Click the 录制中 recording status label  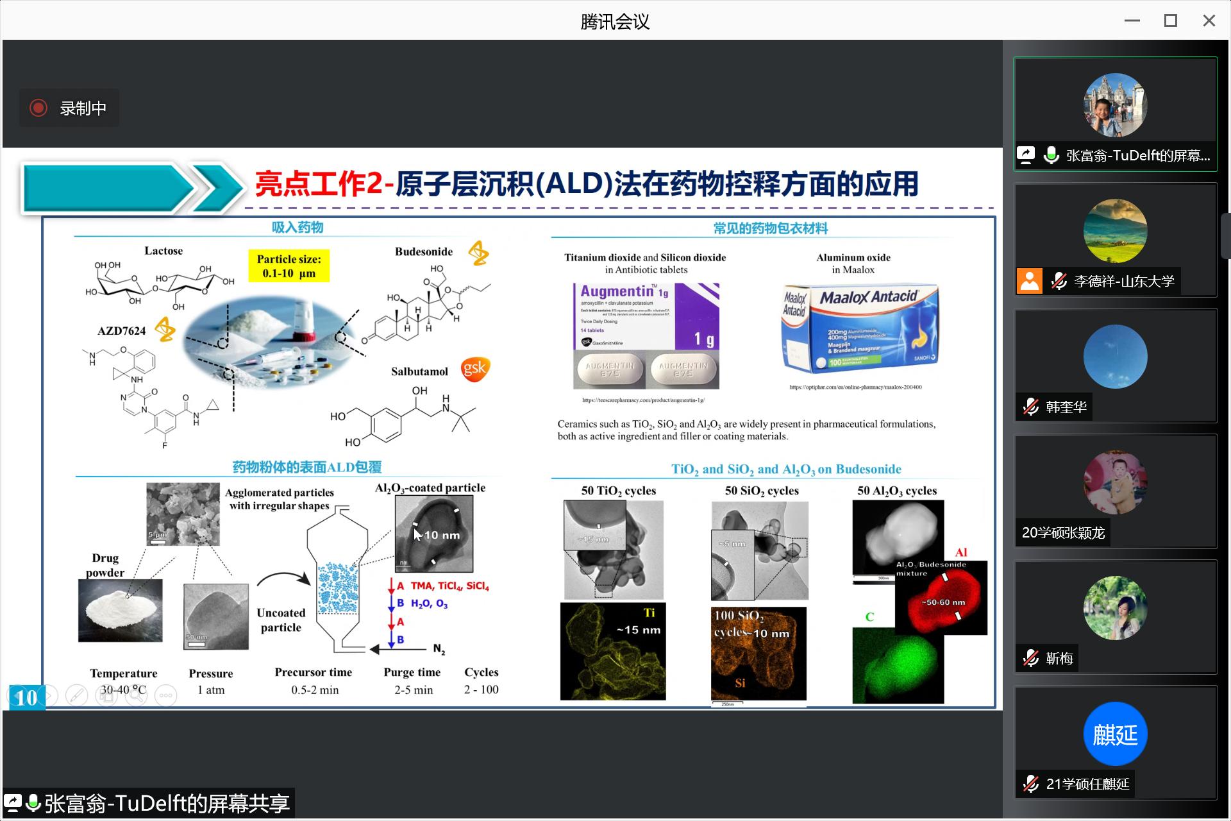[83, 108]
